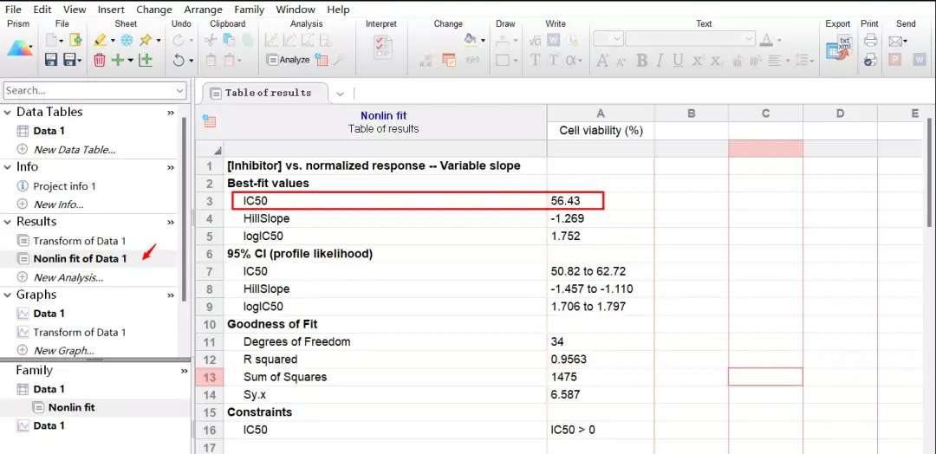Click the Print icon
Image resolution: width=936 pixels, height=454 pixels.
click(870, 41)
